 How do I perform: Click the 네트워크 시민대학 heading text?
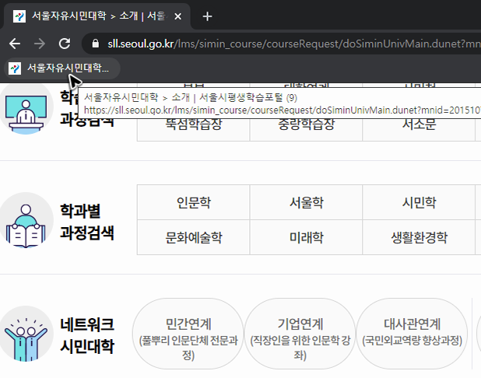pyautogui.click(x=87, y=335)
